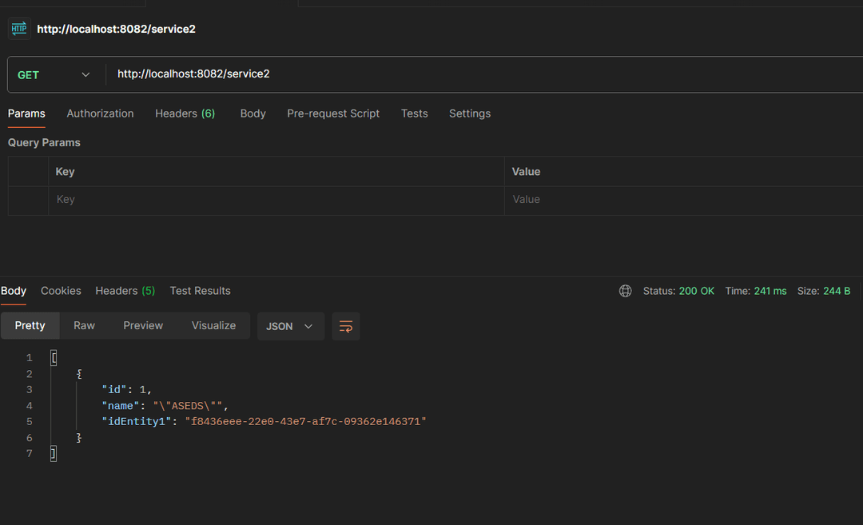This screenshot has width=863, height=525.
Task: Switch response view to Raw
Action: coord(84,325)
